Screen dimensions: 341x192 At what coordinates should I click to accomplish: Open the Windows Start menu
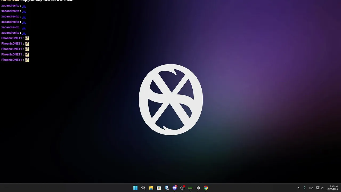[135, 188]
